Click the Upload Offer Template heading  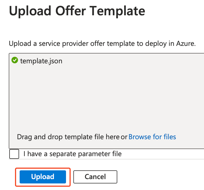(x=77, y=11)
